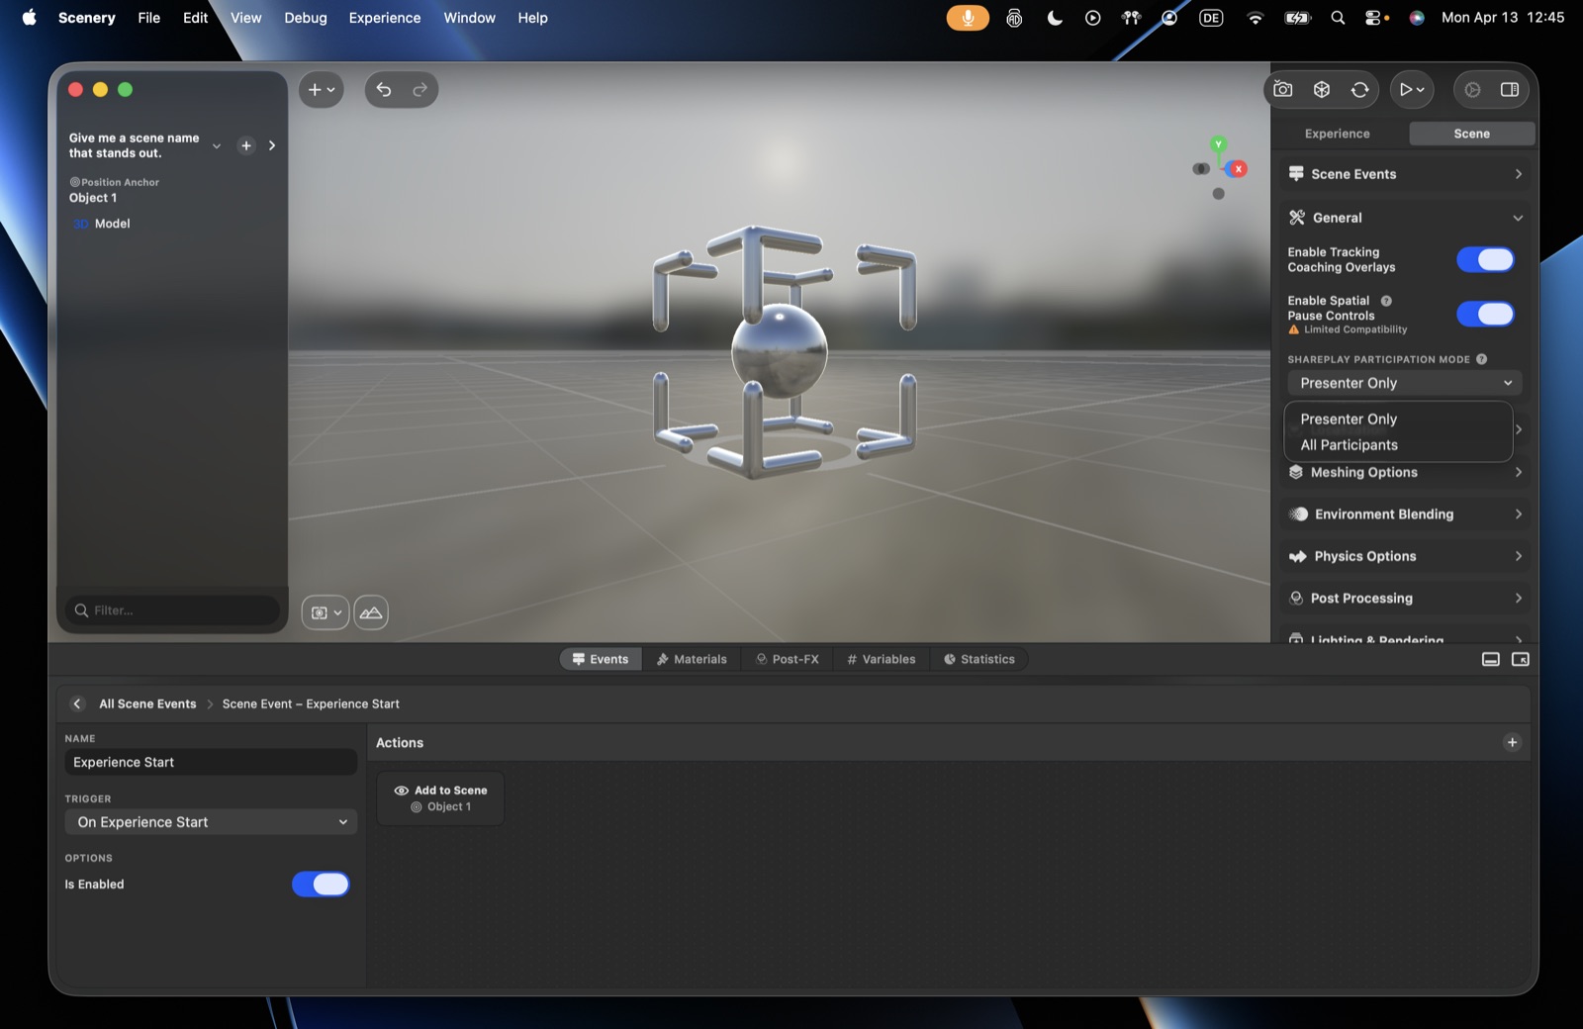Open the On Experience Start trigger dropdown
The height and width of the screenshot is (1029, 1583).
211,822
